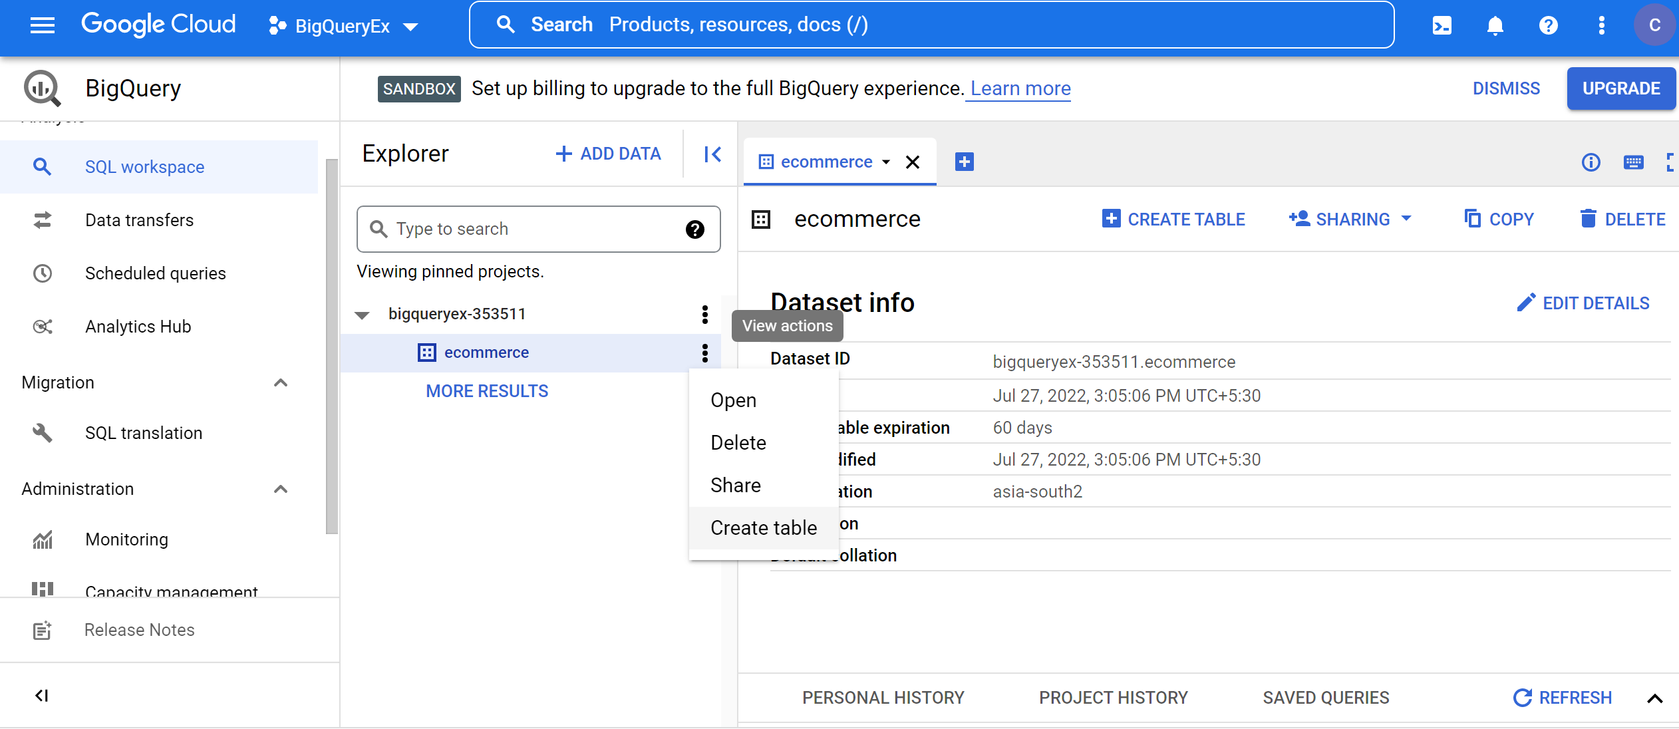Select Share in context menu
Viewport: 1679px width, 729px height.
(x=764, y=486)
